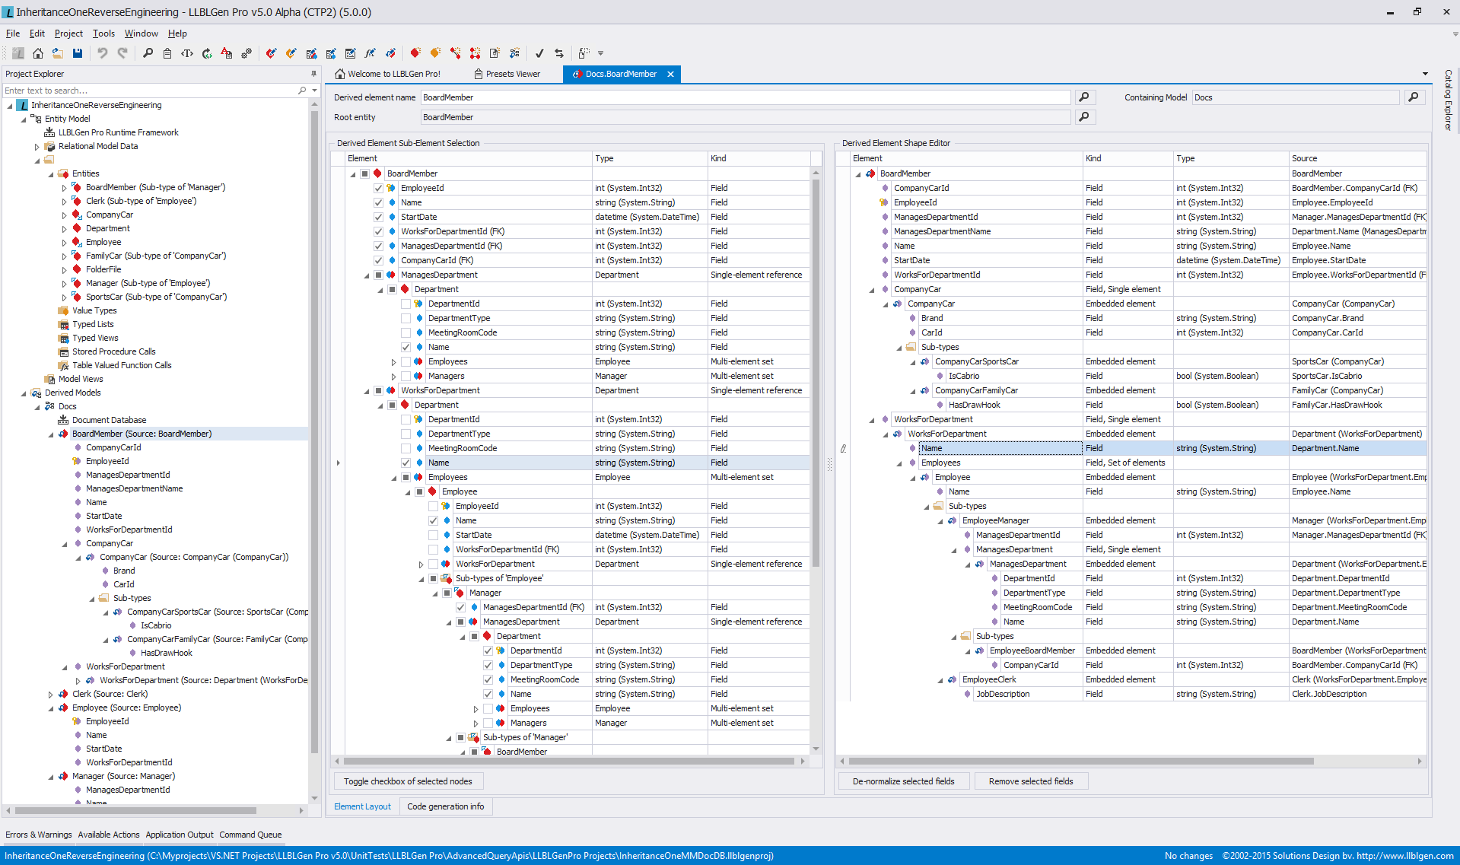Image resolution: width=1460 pixels, height=865 pixels.
Task: Open Errors & Warnings bottom panel
Action: click(39, 835)
